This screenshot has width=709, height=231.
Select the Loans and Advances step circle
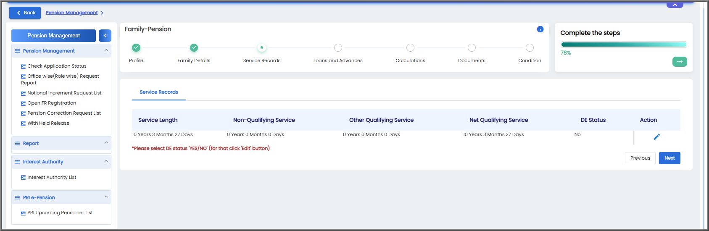[338, 48]
